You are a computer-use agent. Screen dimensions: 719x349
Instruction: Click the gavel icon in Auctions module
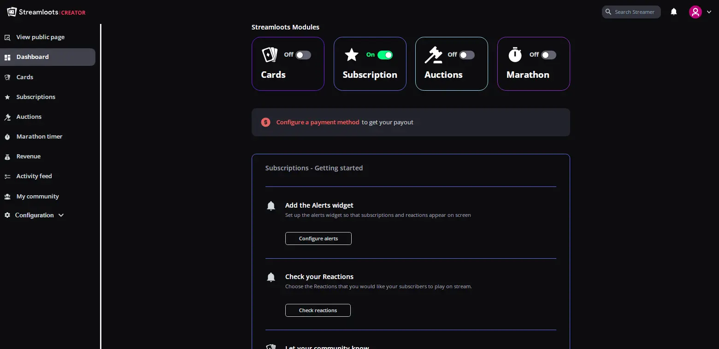pyautogui.click(x=433, y=55)
